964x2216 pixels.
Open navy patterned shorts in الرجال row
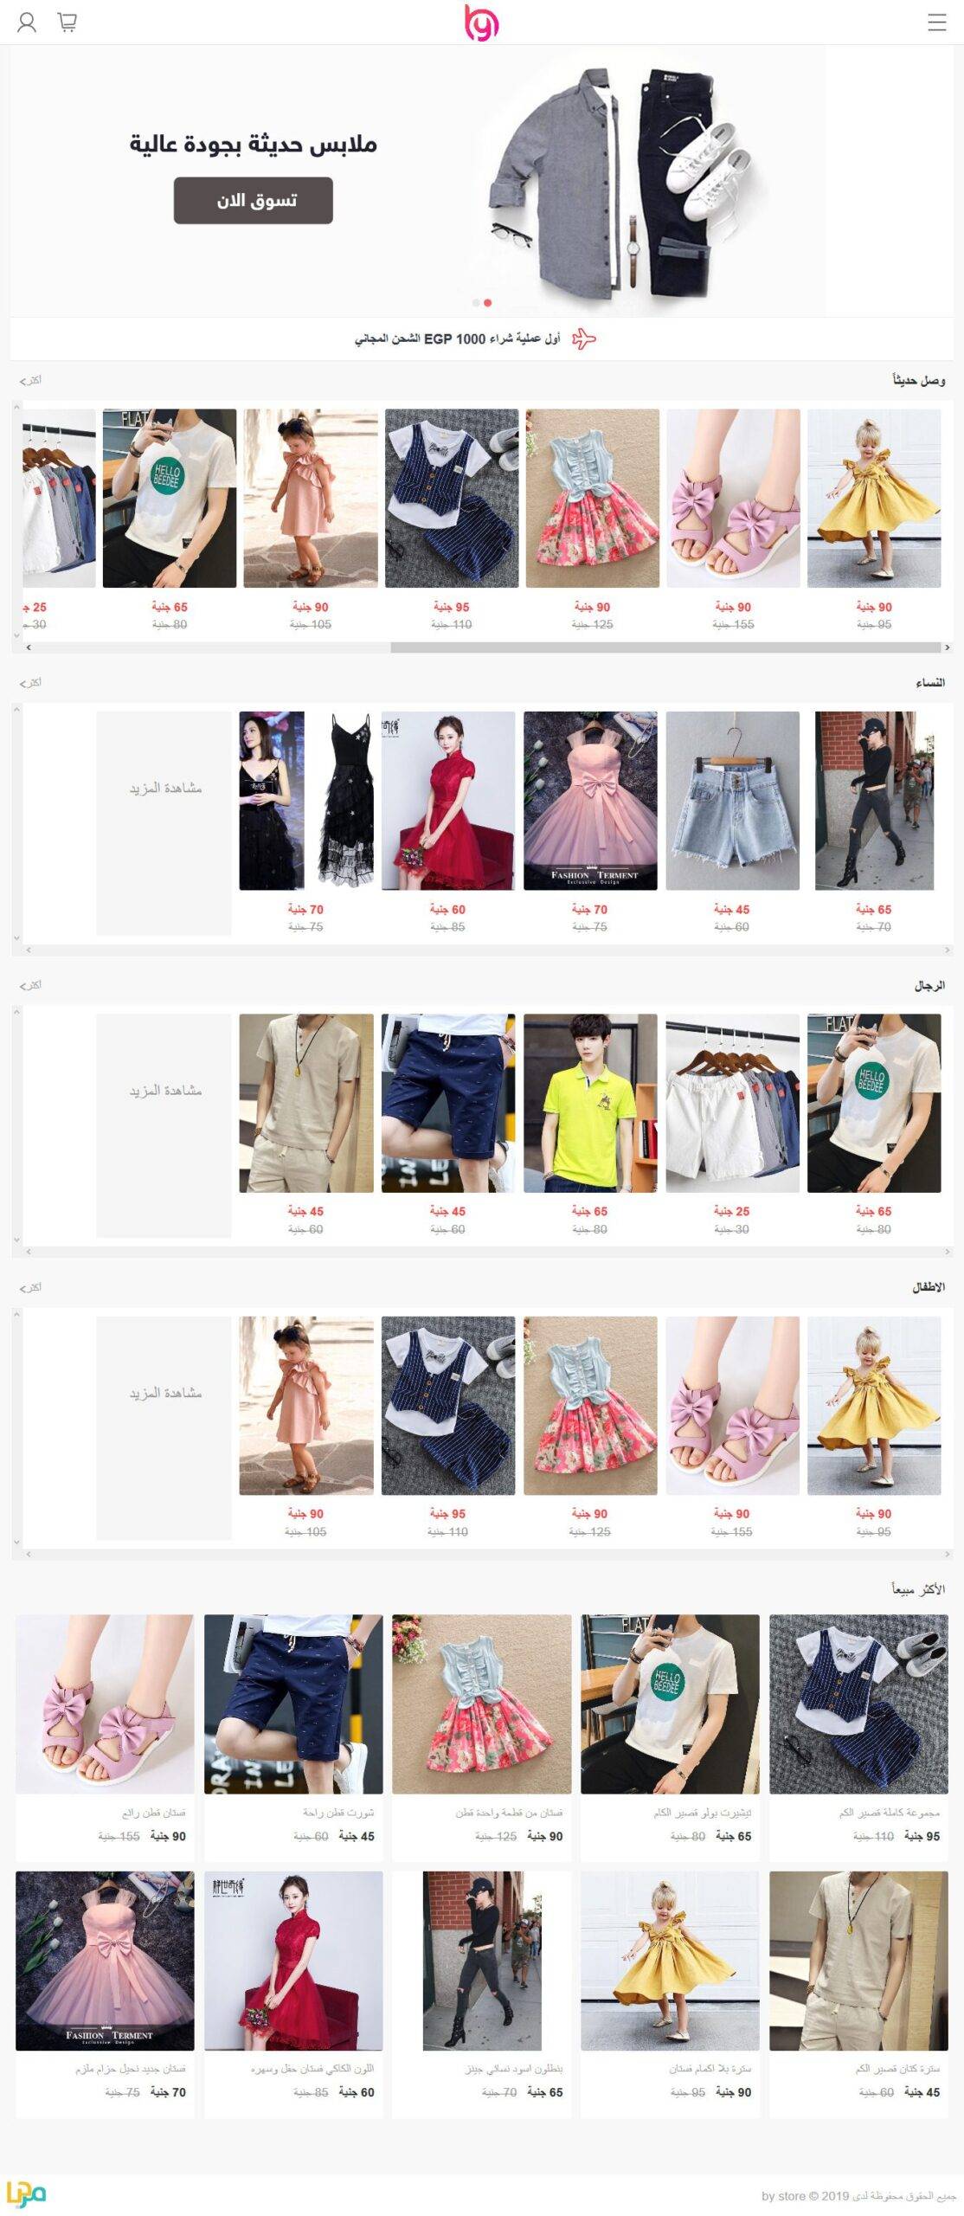448,1103
